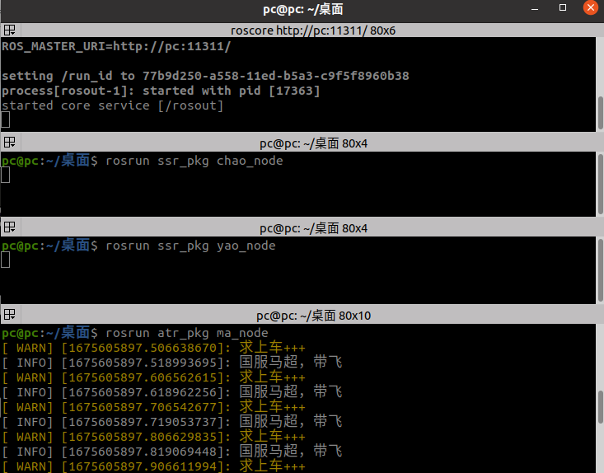Close the terminal window

click(x=591, y=7)
